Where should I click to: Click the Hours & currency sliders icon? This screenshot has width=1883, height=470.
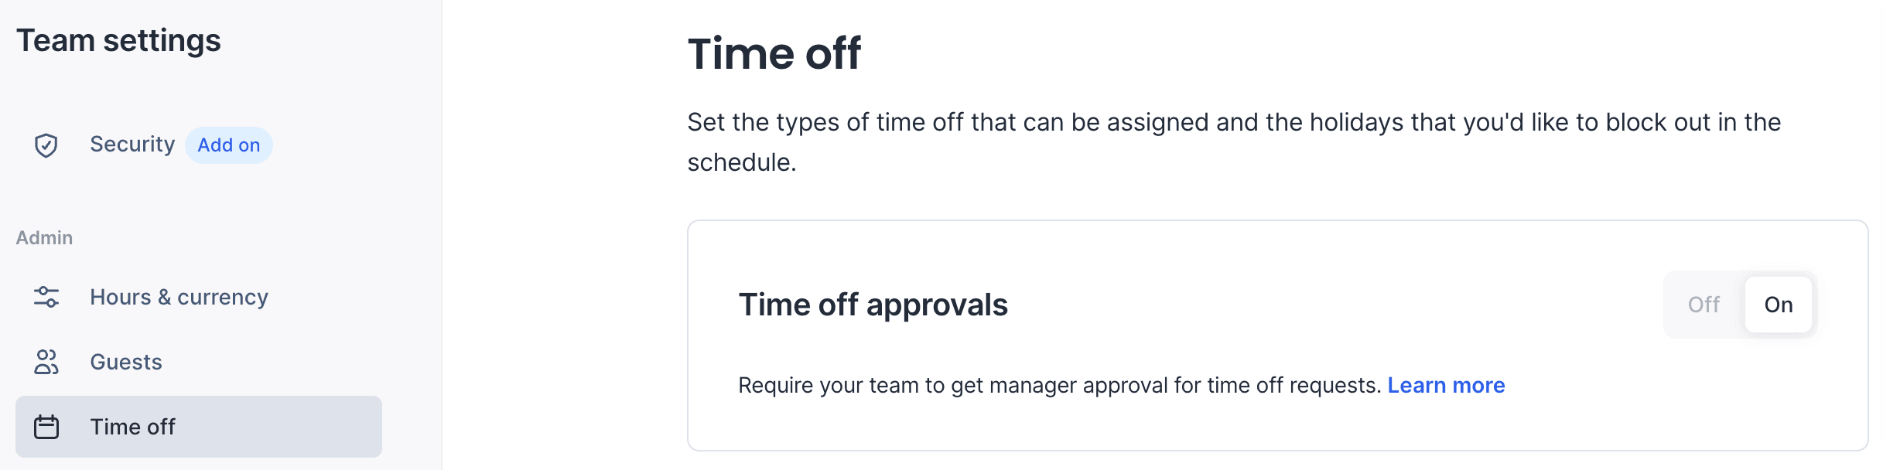[46, 297]
